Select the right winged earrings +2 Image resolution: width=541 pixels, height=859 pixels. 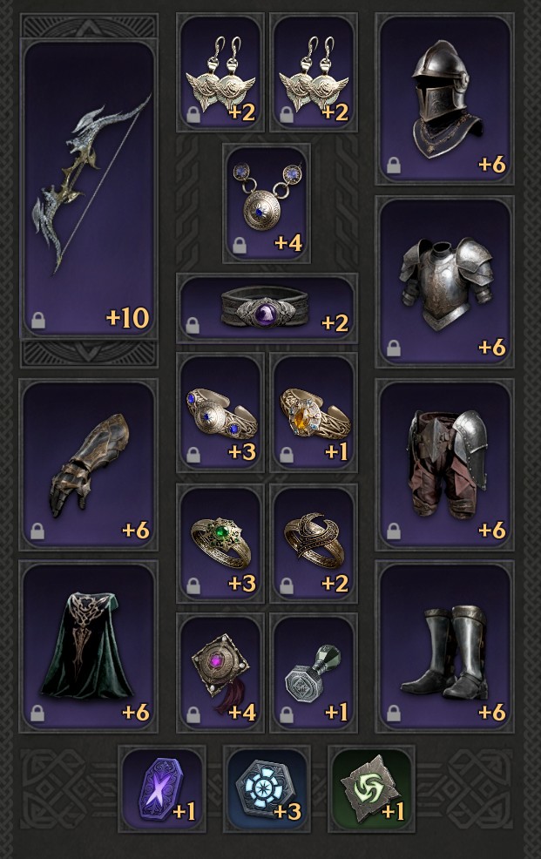314,73
